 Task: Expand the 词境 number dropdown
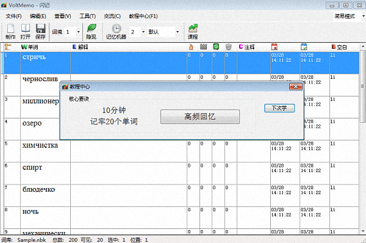79,32
